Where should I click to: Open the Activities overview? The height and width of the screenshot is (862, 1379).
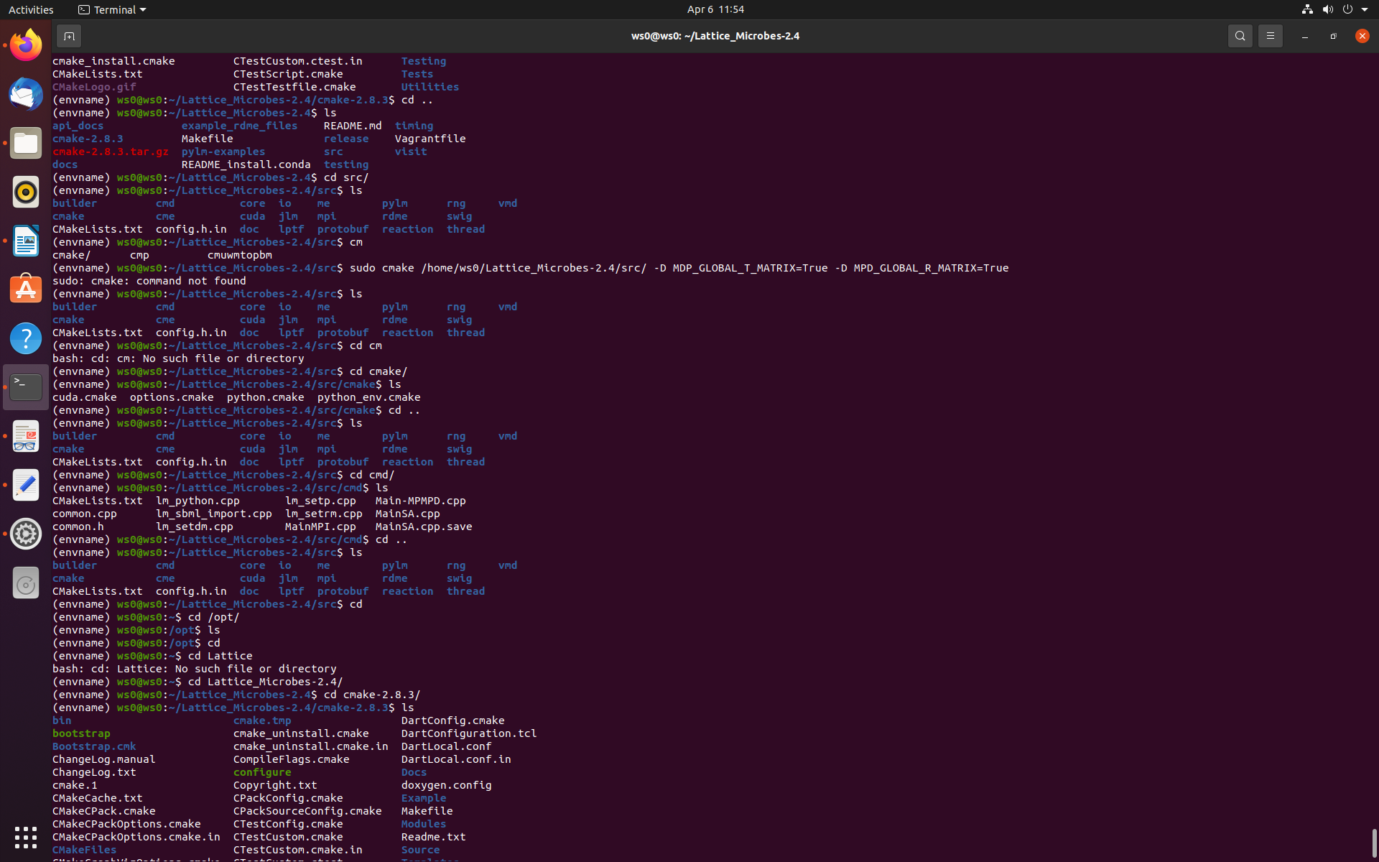click(x=31, y=9)
